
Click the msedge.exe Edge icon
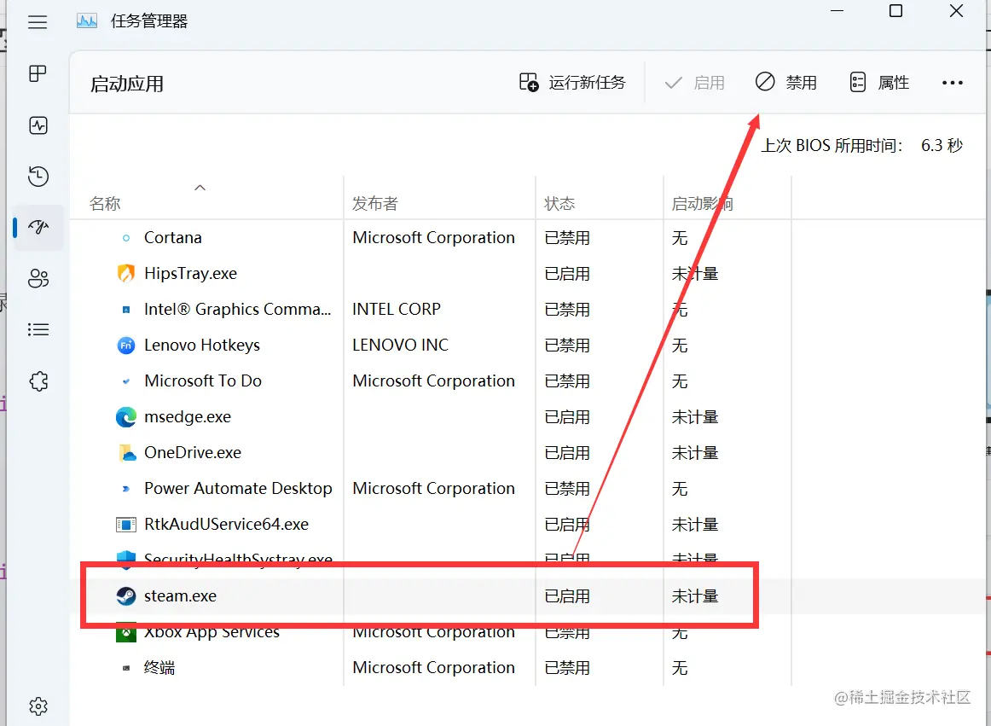(x=125, y=417)
